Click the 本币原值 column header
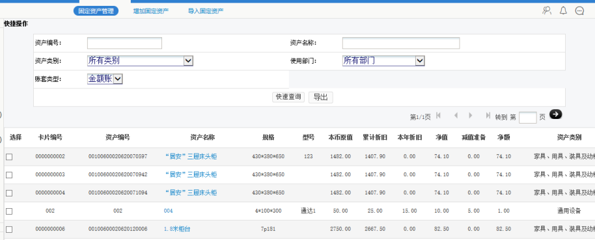Image resolution: width=595 pixels, height=240 pixels. point(340,138)
